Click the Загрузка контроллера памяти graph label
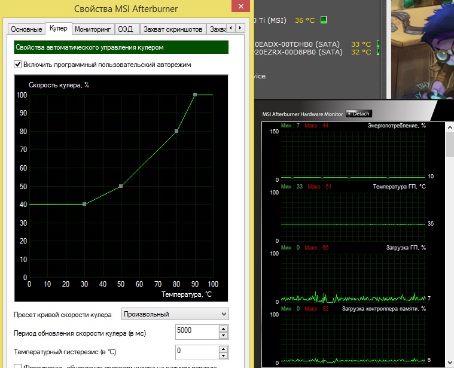This screenshot has height=368, width=454. click(x=384, y=309)
